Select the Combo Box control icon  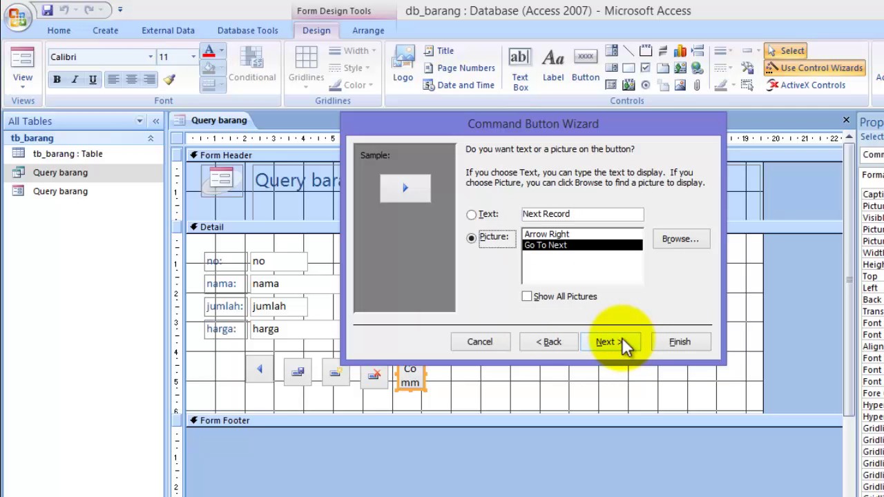tap(611, 51)
